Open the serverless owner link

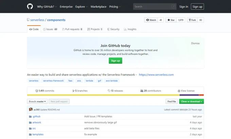(x=37, y=20)
